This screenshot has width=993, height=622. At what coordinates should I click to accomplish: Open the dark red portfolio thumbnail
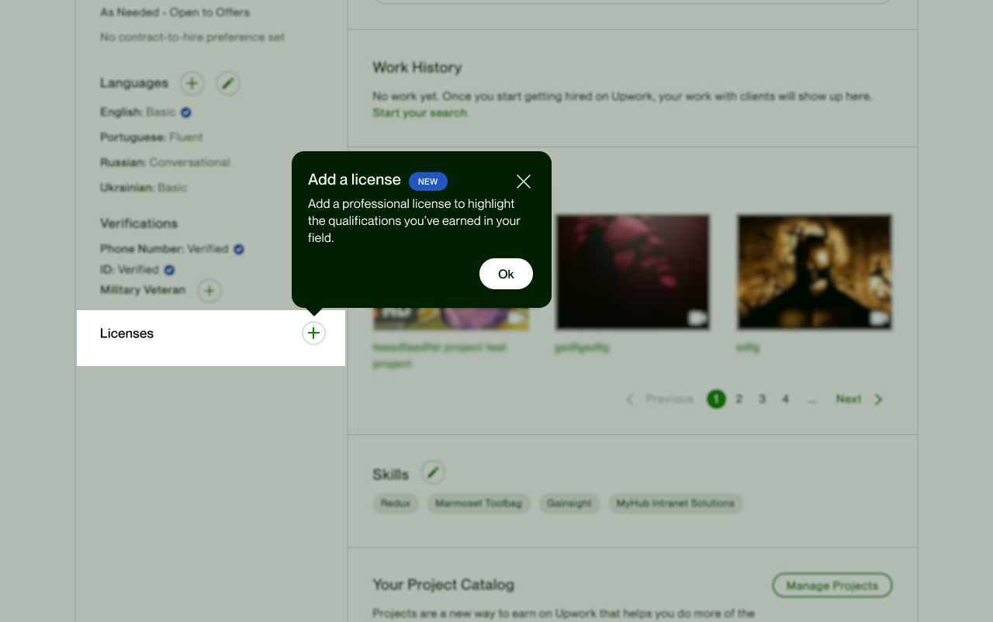point(632,271)
